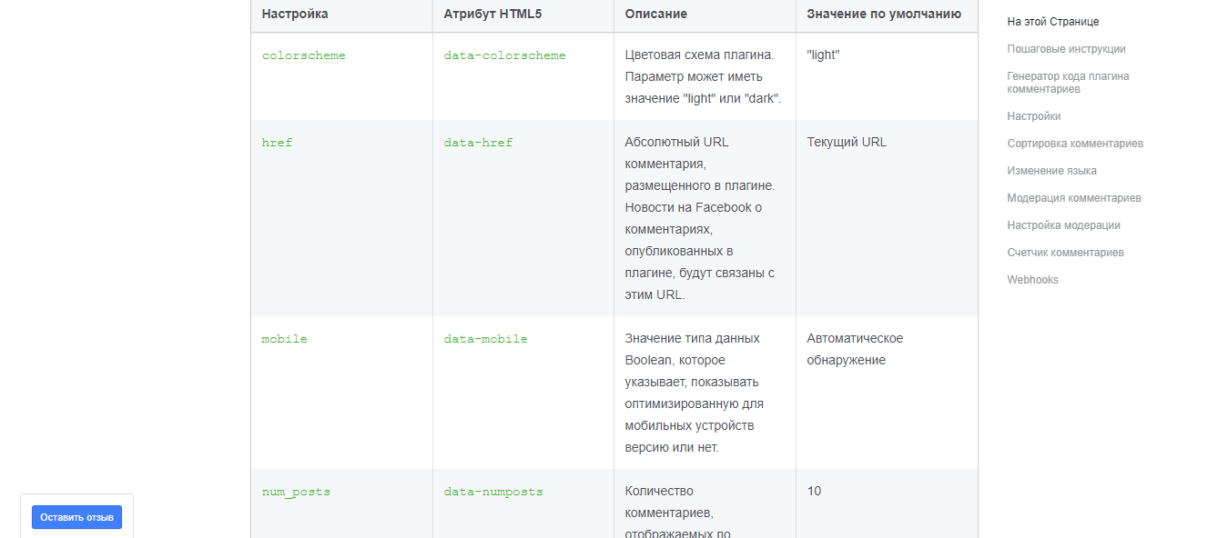Open Webhooks sidebar link
Screen dimensions: 1228x538
pos(1032,280)
